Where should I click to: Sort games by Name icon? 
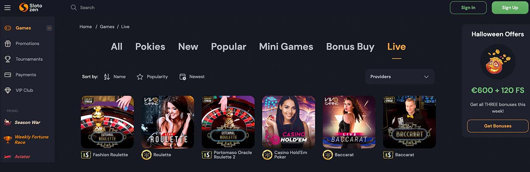[x=107, y=76]
